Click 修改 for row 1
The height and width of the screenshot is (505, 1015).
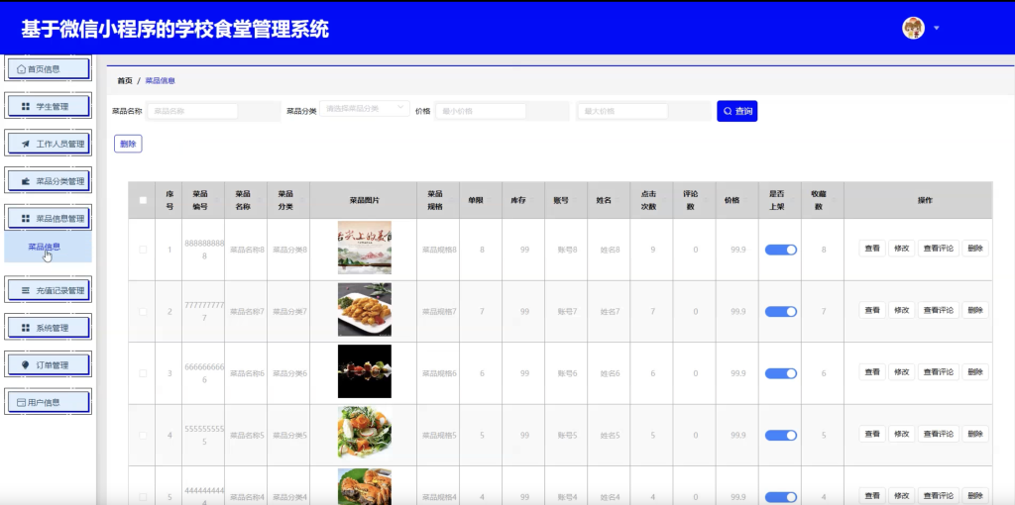902,249
